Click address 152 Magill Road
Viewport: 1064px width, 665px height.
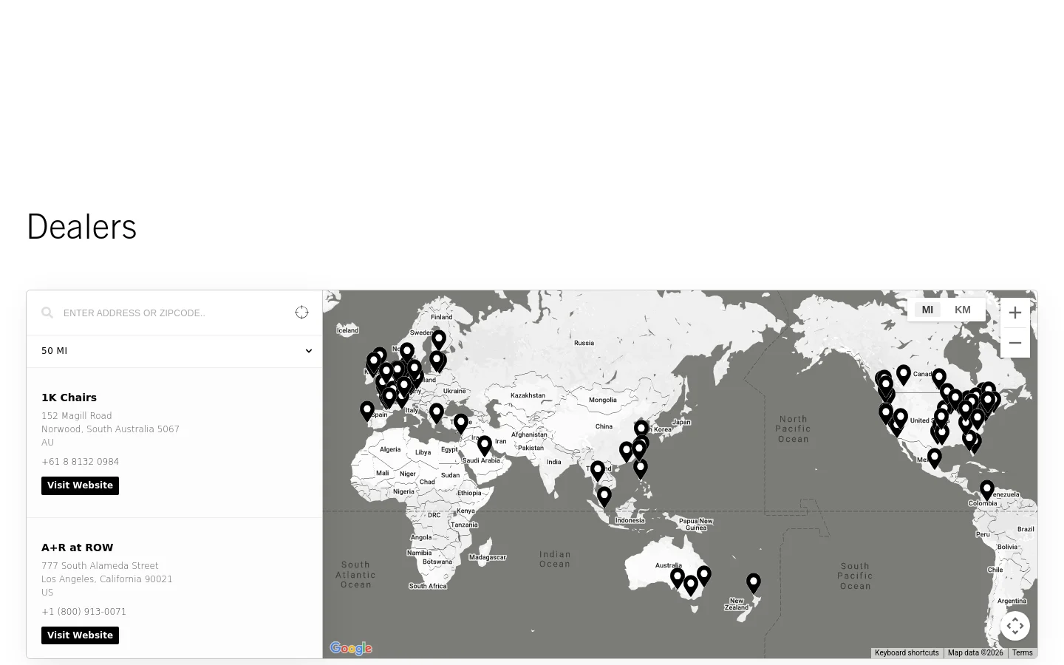77,416
